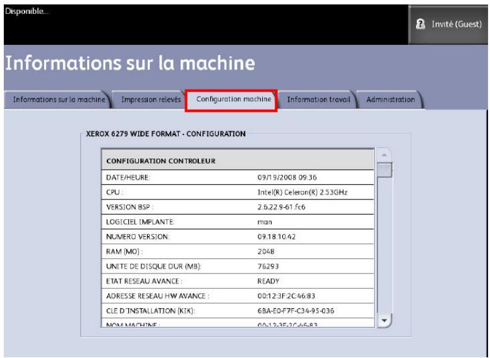The image size is (490, 358).
Task: Open the Informations sur la machine tab
Action: click(x=57, y=100)
